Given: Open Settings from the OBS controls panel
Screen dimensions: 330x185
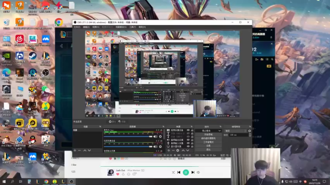Looking at the screenshot, I should coord(208,146).
